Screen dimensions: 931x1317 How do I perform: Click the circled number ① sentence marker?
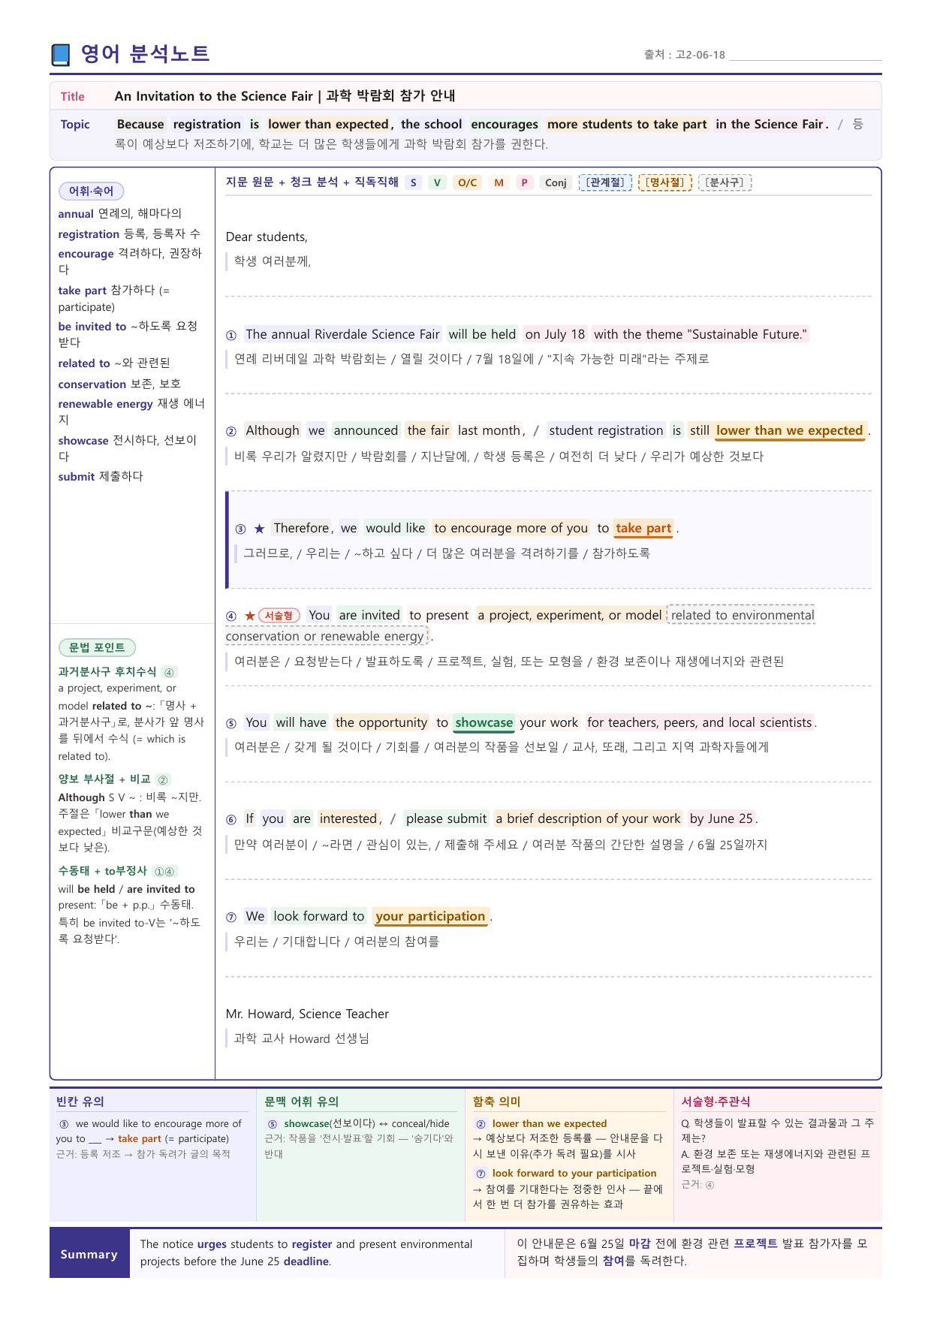tap(231, 335)
